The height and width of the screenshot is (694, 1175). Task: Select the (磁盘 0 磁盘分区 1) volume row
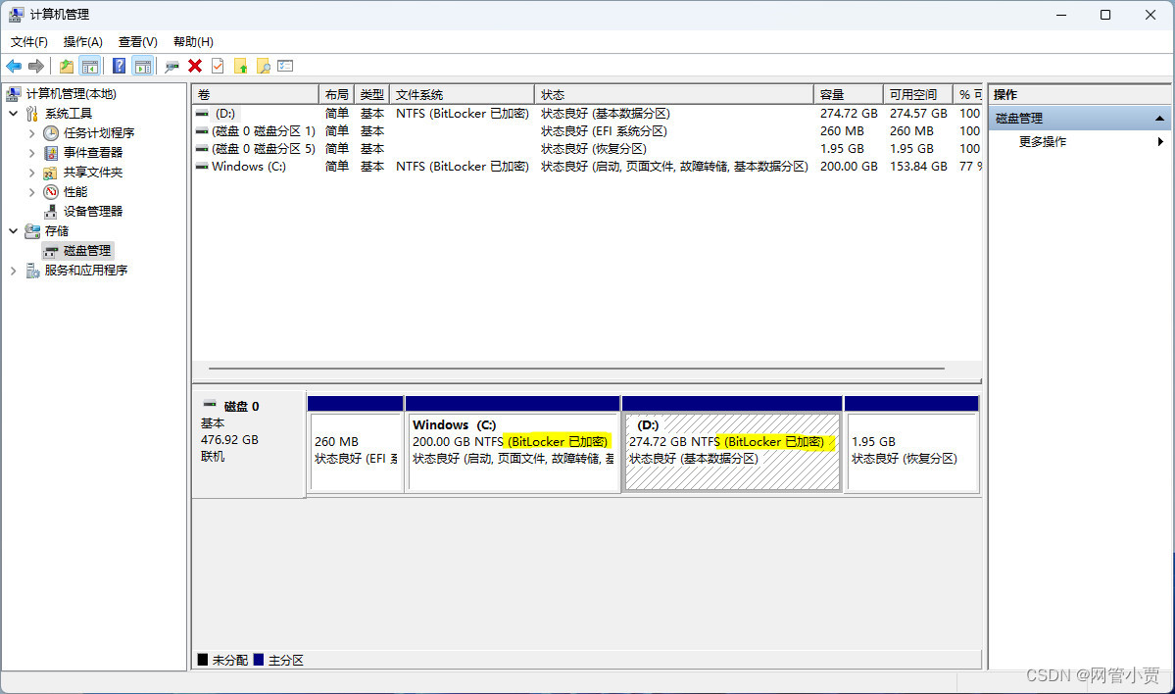click(587, 131)
